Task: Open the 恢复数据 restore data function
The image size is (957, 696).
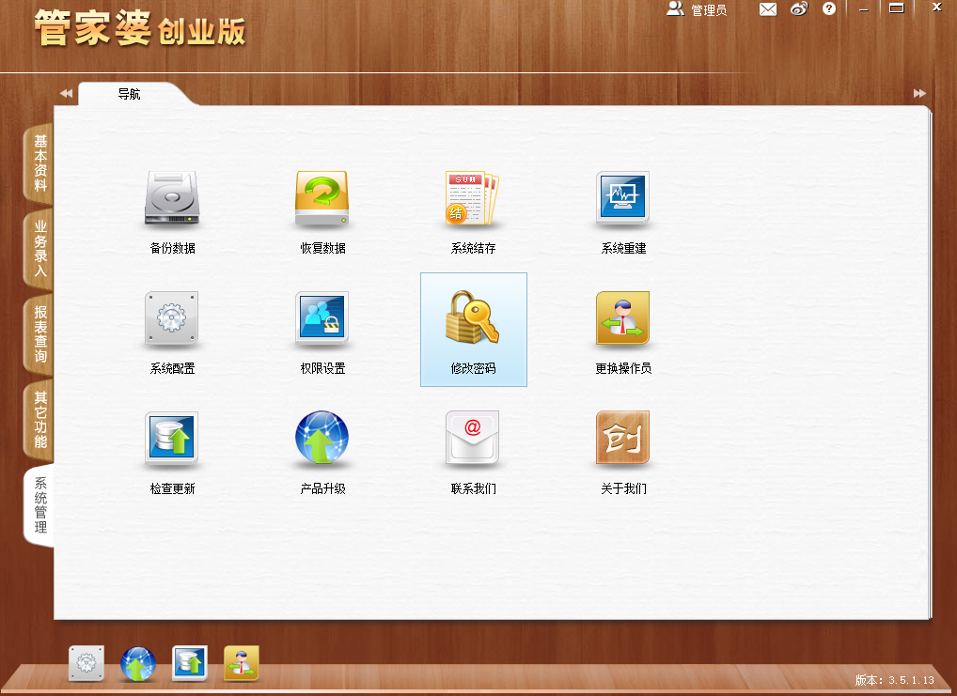Action: (x=322, y=207)
